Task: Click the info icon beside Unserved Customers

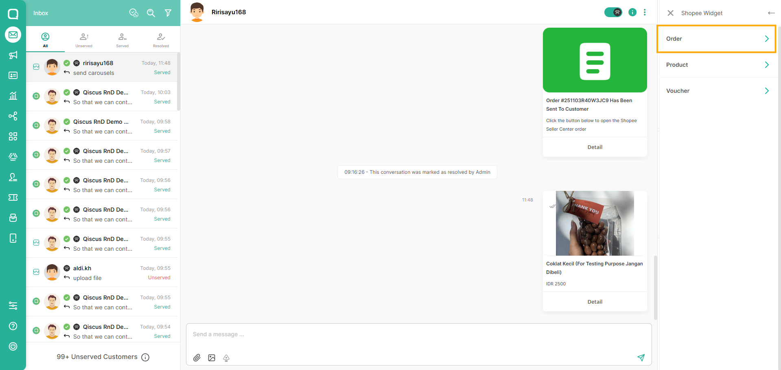Action: (x=145, y=357)
